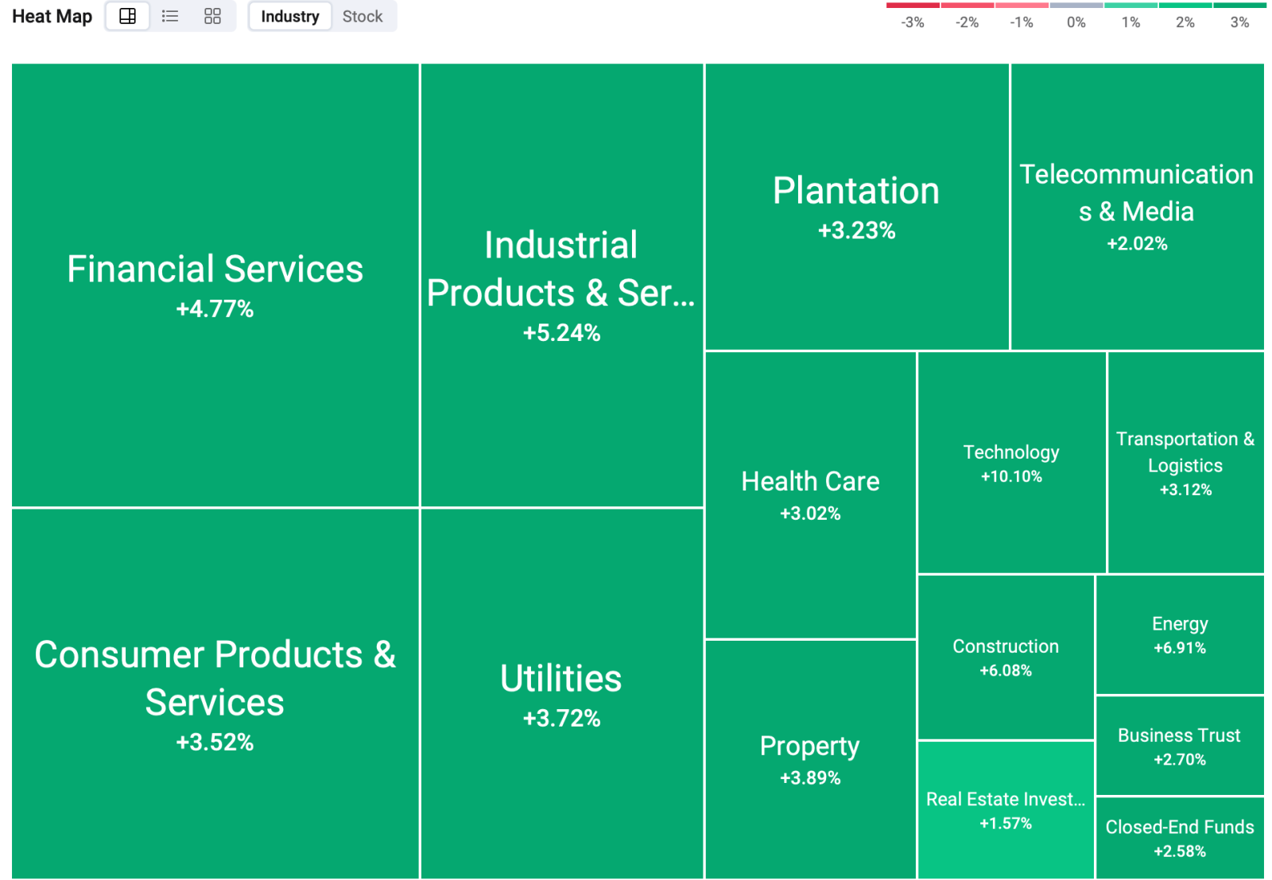Click the +5.24% Industrial Products value
The width and height of the screenshot is (1272, 880).
pyautogui.click(x=561, y=332)
